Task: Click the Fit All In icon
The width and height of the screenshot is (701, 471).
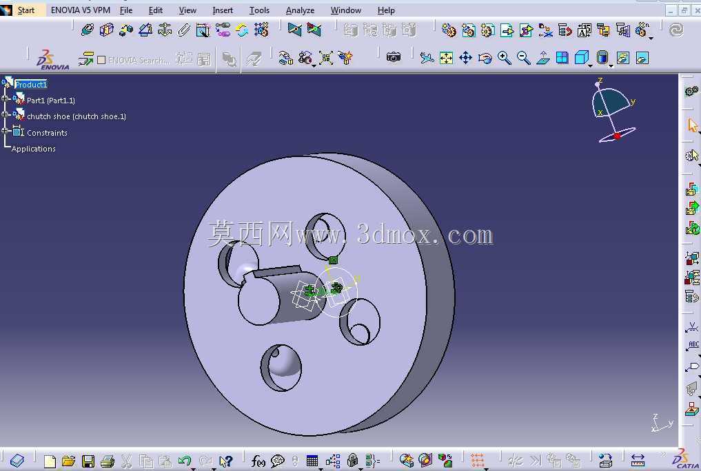Action: pyautogui.click(x=446, y=58)
